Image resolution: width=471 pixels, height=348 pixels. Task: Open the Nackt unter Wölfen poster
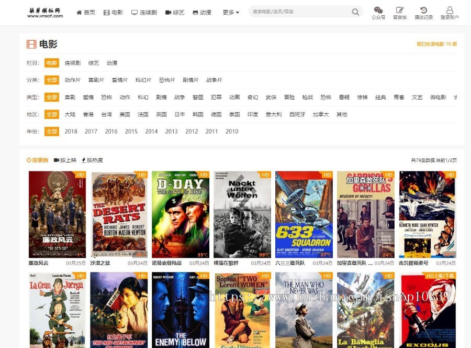(242, 214)
